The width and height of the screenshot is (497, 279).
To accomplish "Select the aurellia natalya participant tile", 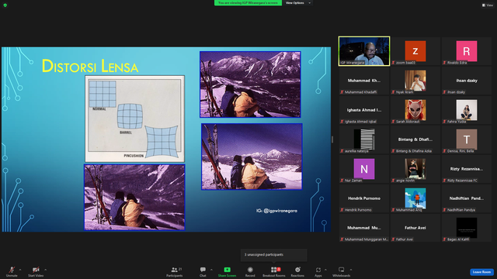I will point(364,139).
